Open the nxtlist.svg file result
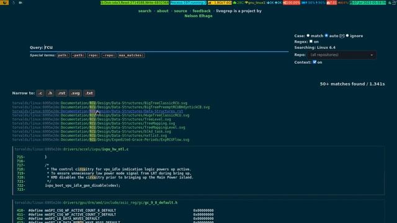Viewport: 397px width, 223px height. click(x=89, y=135)
